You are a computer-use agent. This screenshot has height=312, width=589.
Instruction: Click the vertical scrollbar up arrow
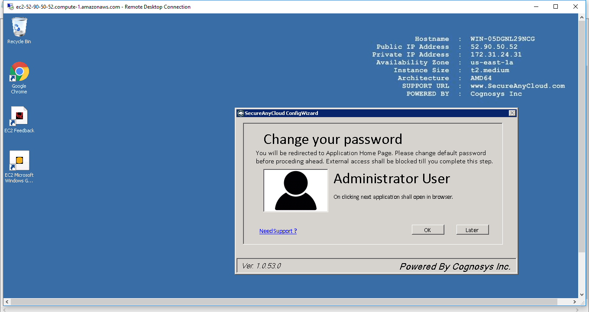click(x=582, y=17)
